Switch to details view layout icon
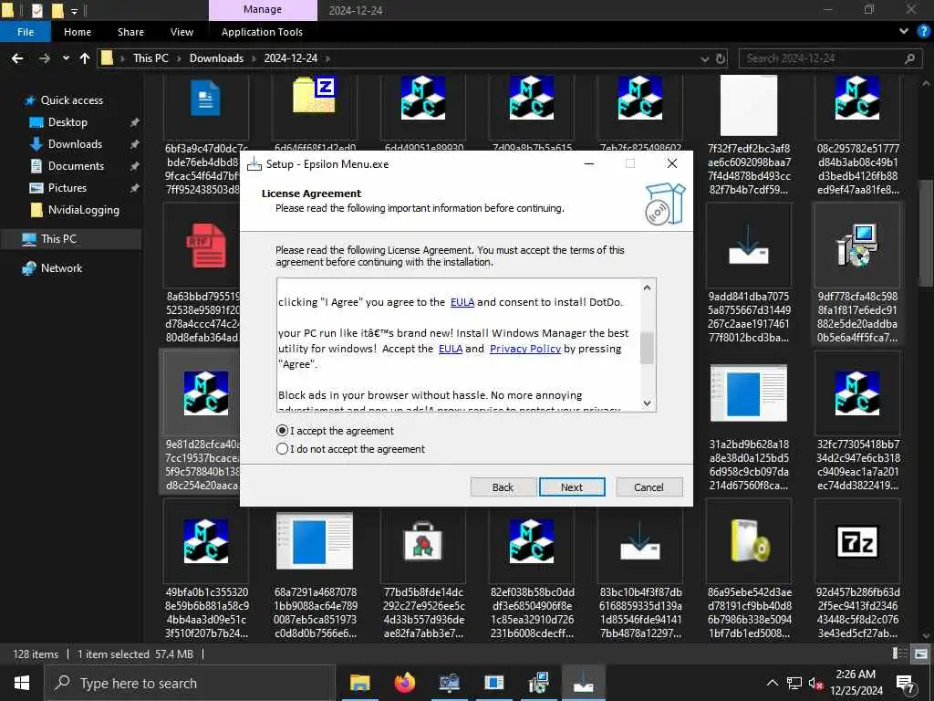The width and height of the screenshot is (934, 701). click(900, 654)
